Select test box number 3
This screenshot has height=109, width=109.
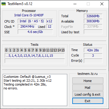(x=18, y=50)
